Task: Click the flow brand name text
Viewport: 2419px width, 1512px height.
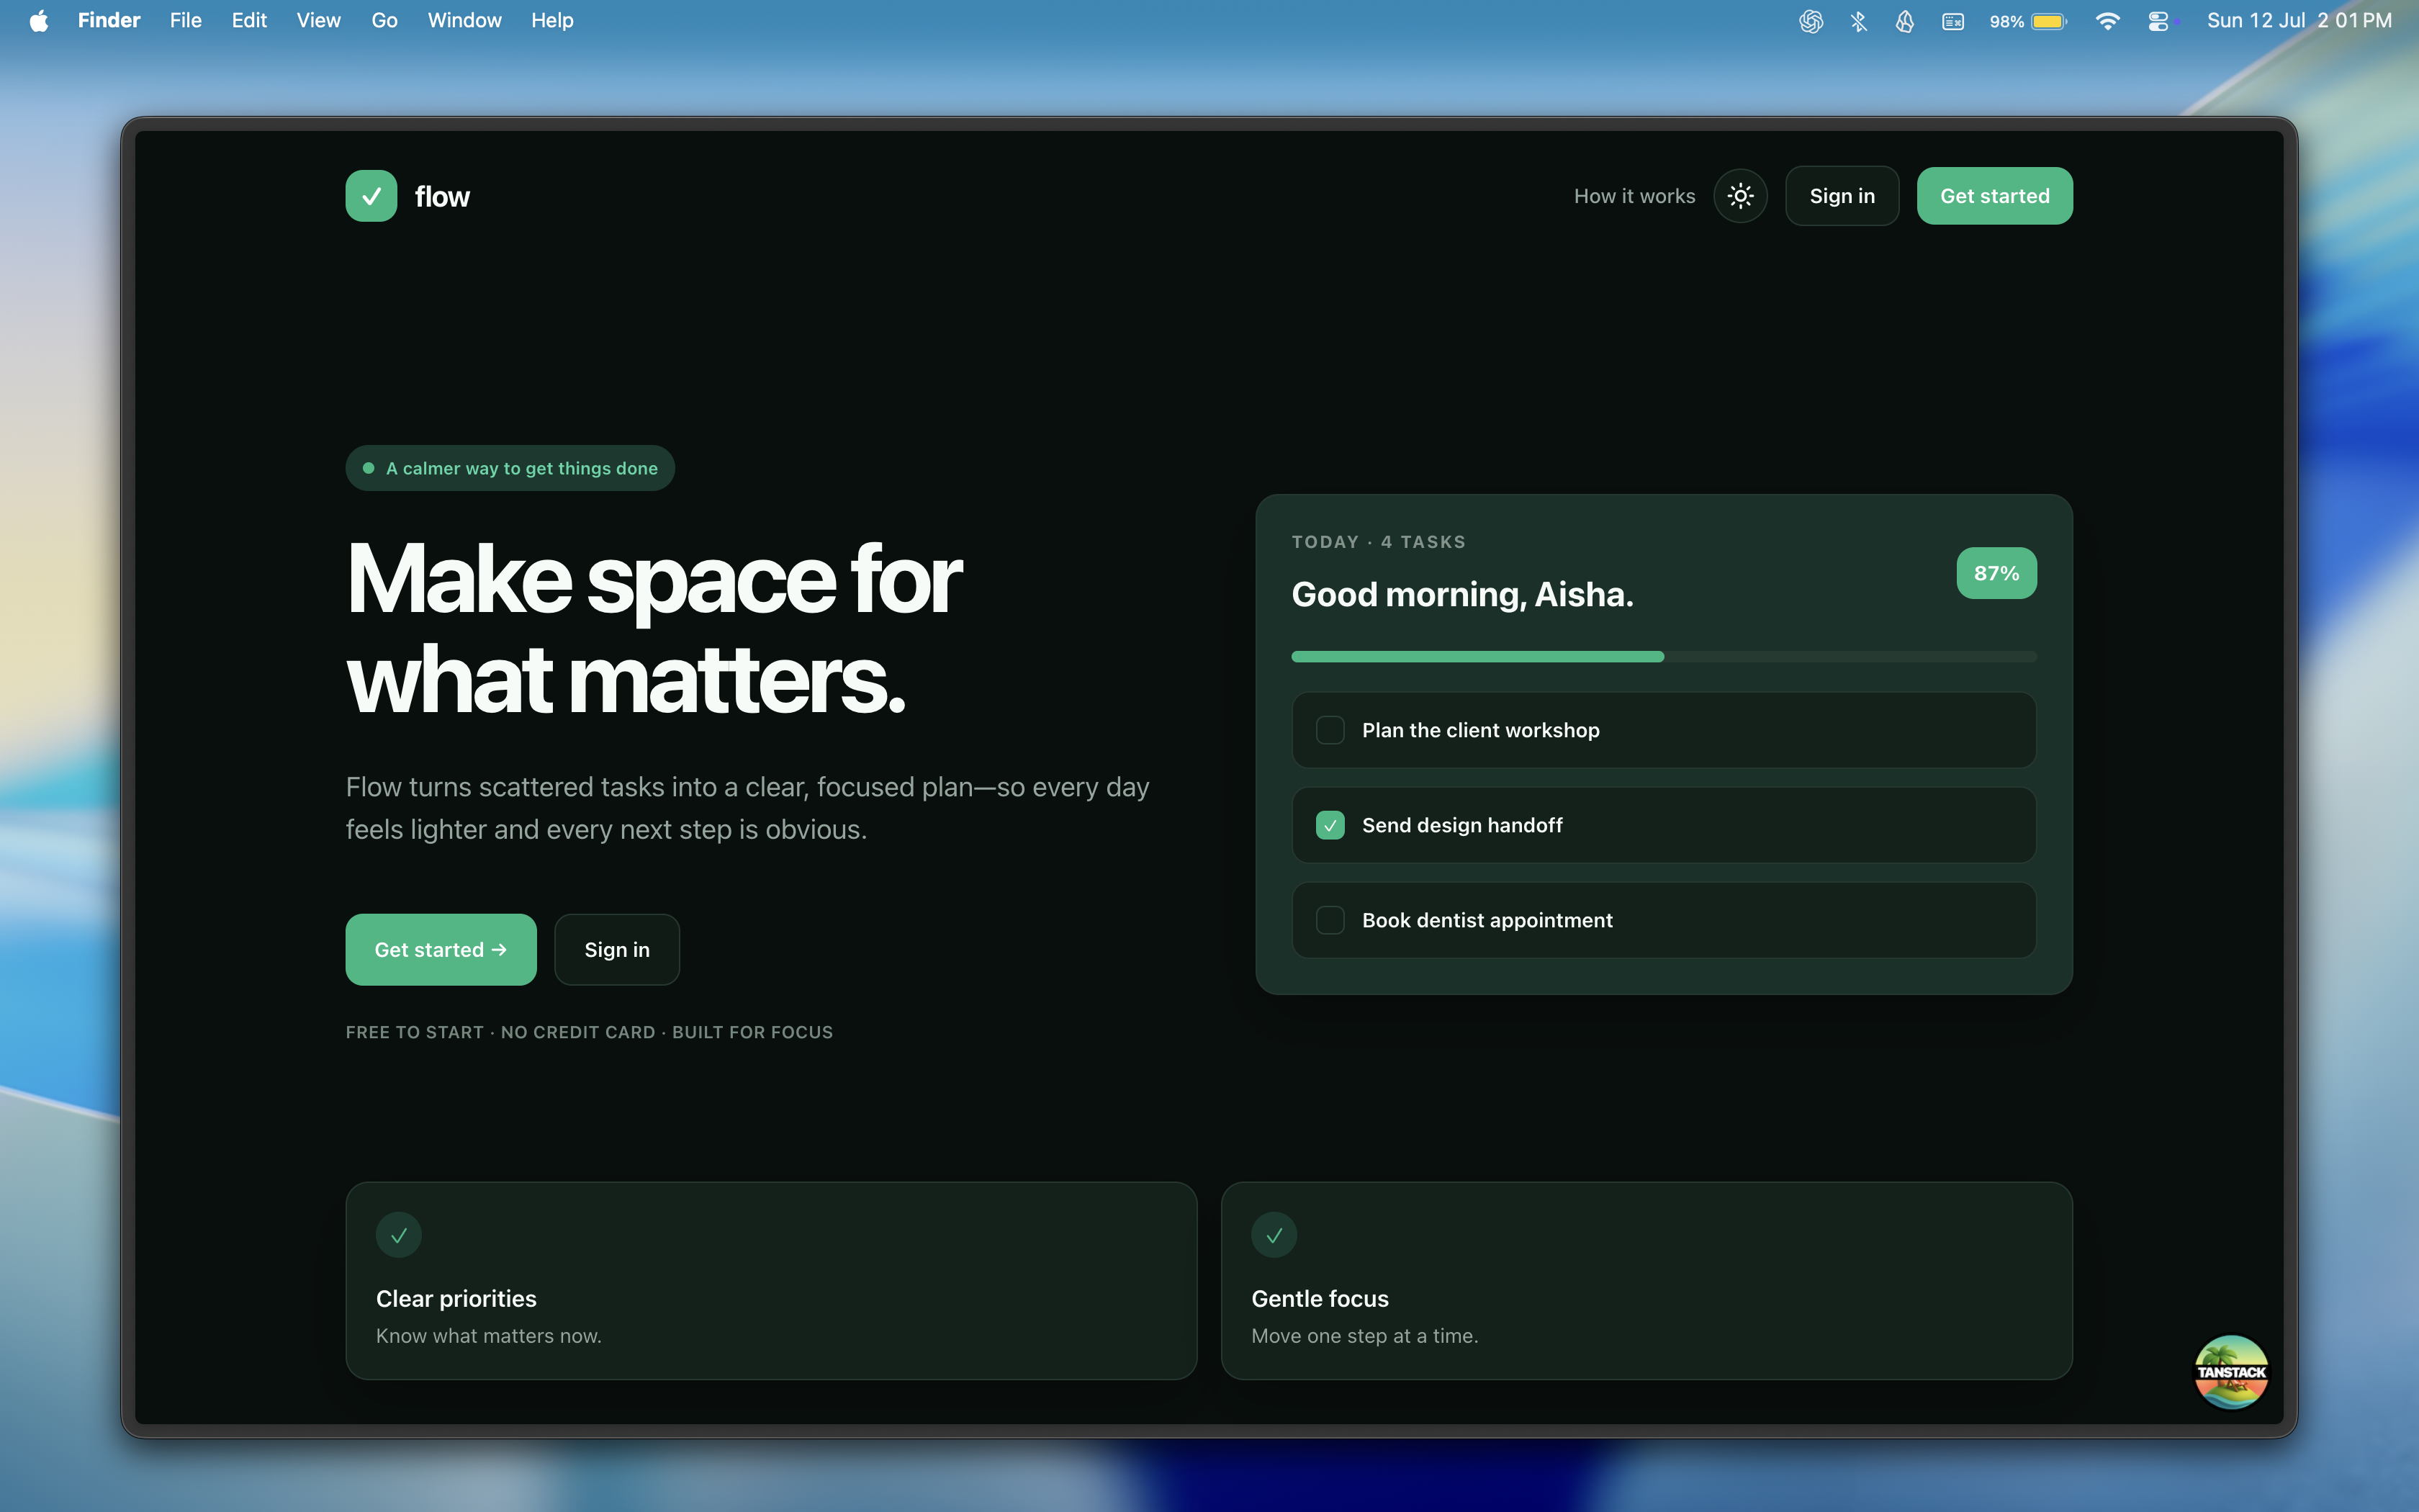Action: click(x=442, y=197)
